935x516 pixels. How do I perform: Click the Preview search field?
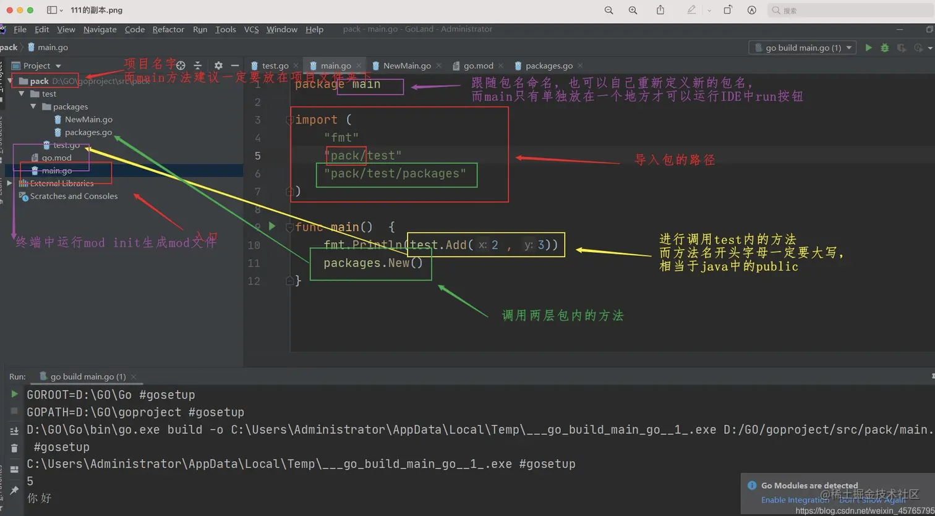click(x=850, y=11)
